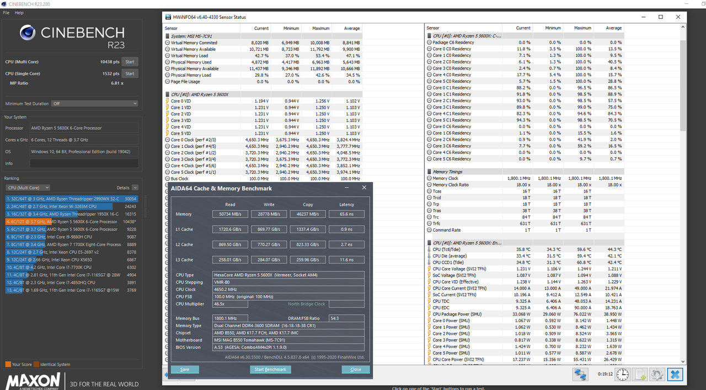The height and width of the screenshot is (390, 706).
Task: Click the blue X icon in HWiNFO toolbar
Action: 675,375
